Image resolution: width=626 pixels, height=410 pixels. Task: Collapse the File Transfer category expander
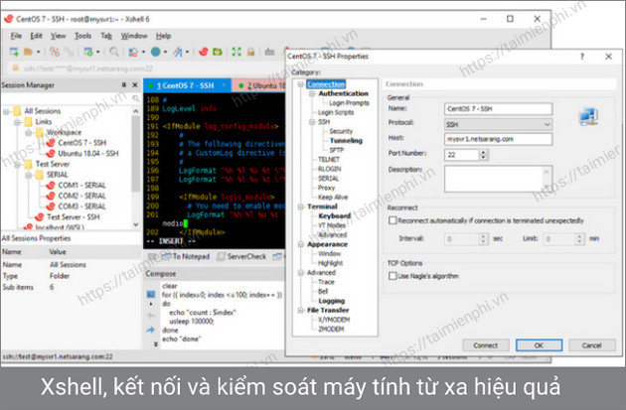(x=301, y=311)
